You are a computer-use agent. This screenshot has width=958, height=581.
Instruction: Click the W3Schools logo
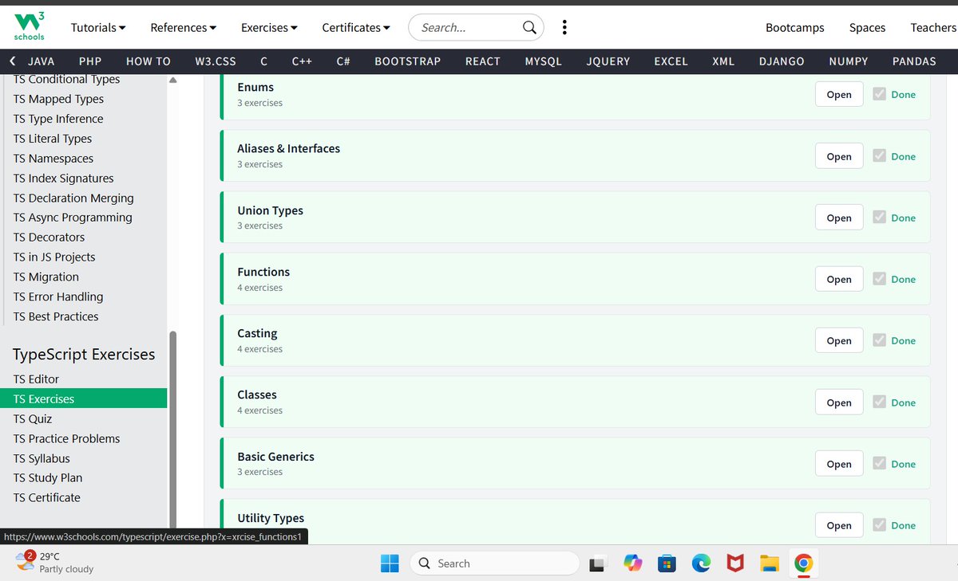(x=30, y=26)
